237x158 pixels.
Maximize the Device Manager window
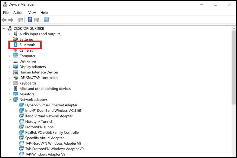215,4
